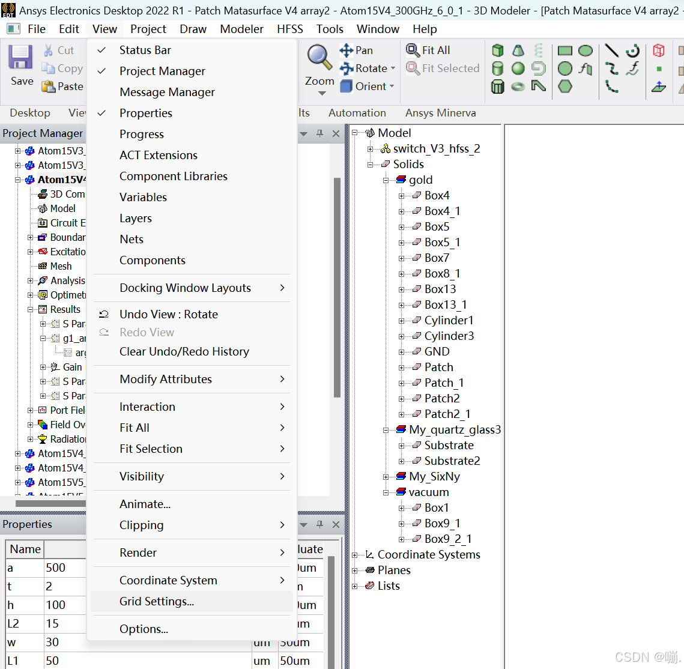Expand the Coordinate Systems node
Screen dimensions: 684x669
pos(355,555)
